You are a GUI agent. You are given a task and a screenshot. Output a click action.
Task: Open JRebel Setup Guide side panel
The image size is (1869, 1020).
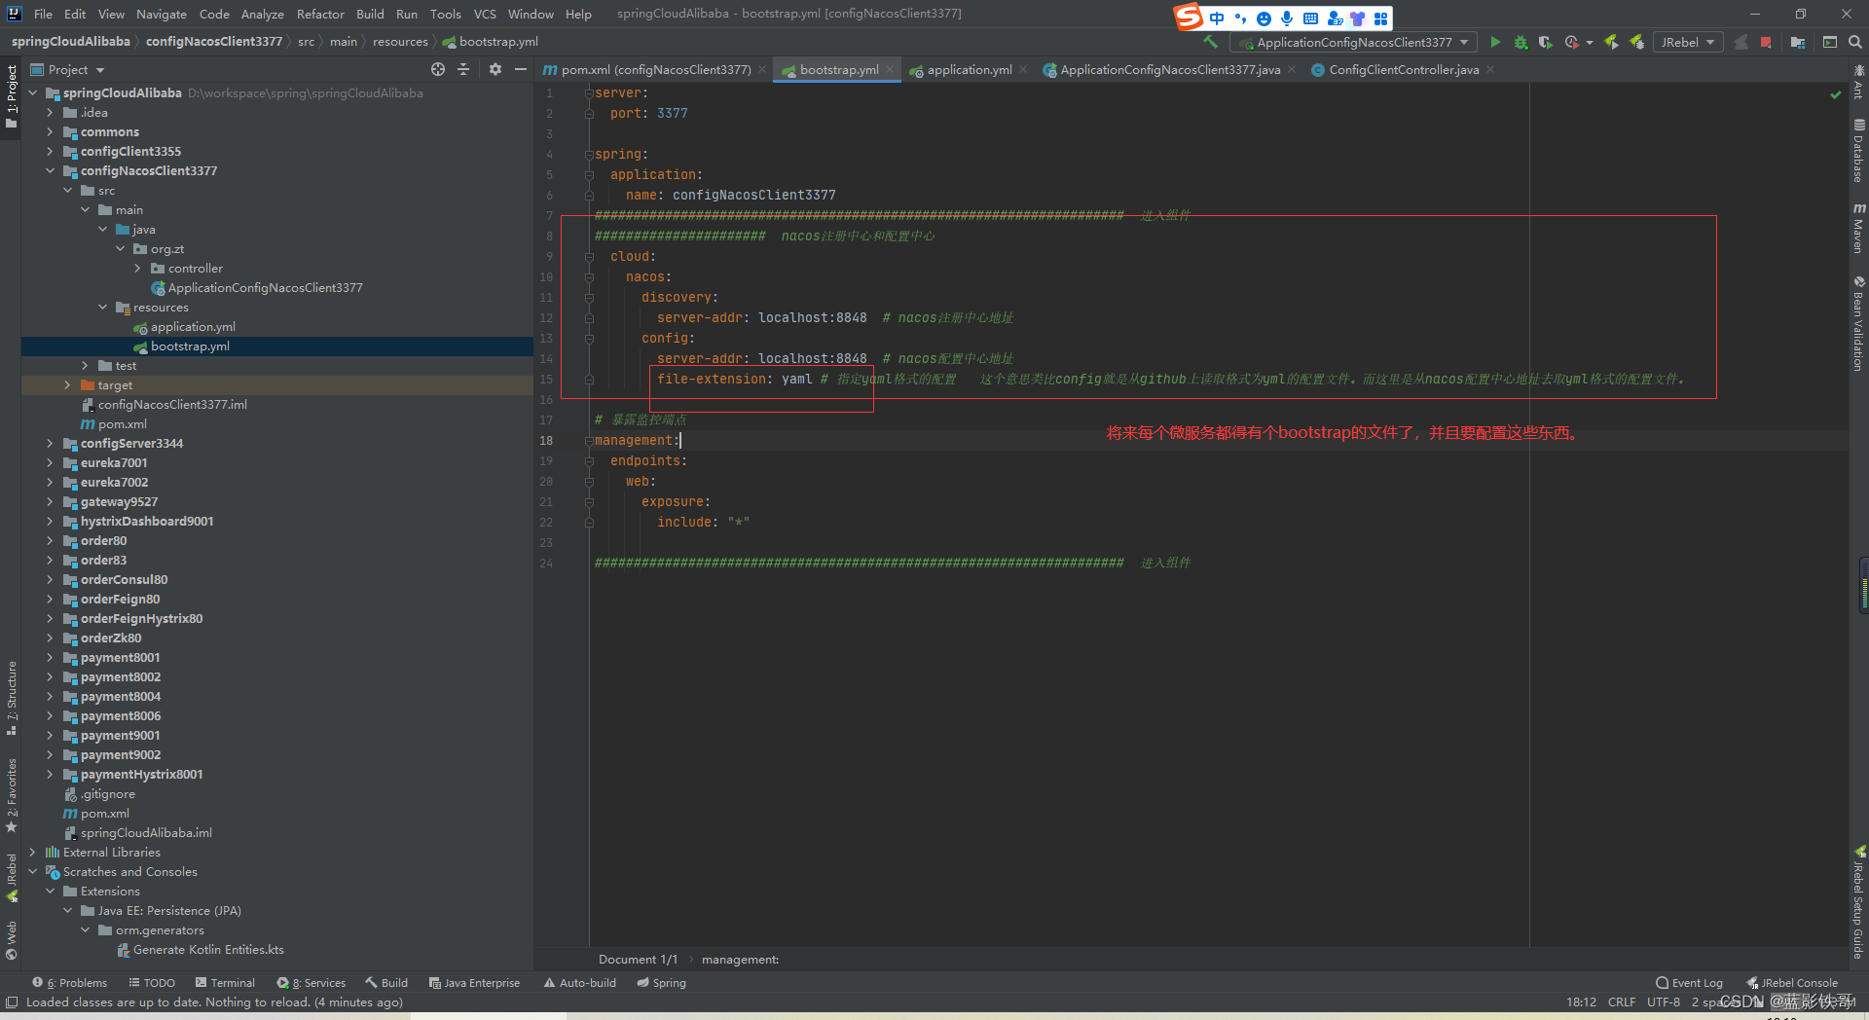pos(1858,903)
